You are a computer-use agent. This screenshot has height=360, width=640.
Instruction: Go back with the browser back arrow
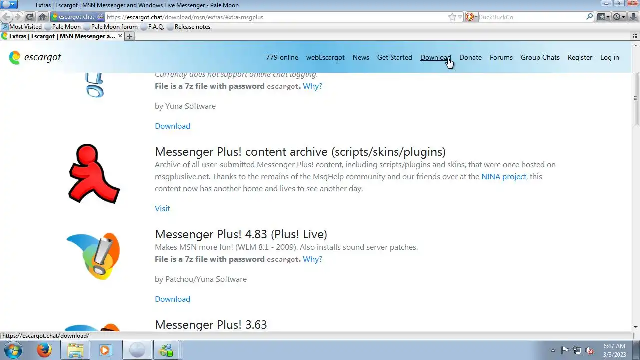[7, 17]
